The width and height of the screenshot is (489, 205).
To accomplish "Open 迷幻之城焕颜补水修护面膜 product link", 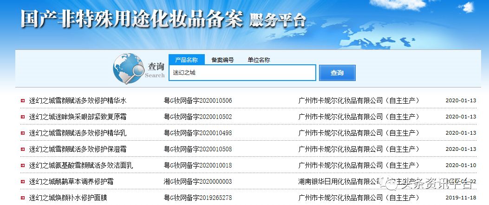I will 68,198.
